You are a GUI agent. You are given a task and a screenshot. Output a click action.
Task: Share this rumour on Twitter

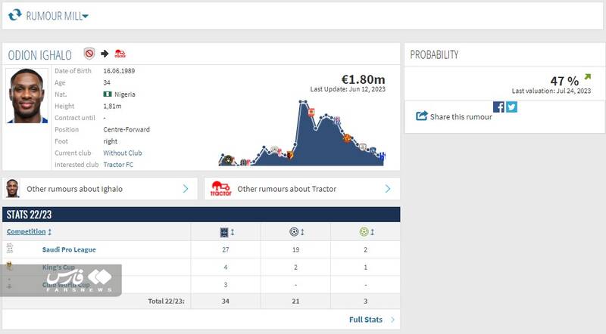point(511,107)
